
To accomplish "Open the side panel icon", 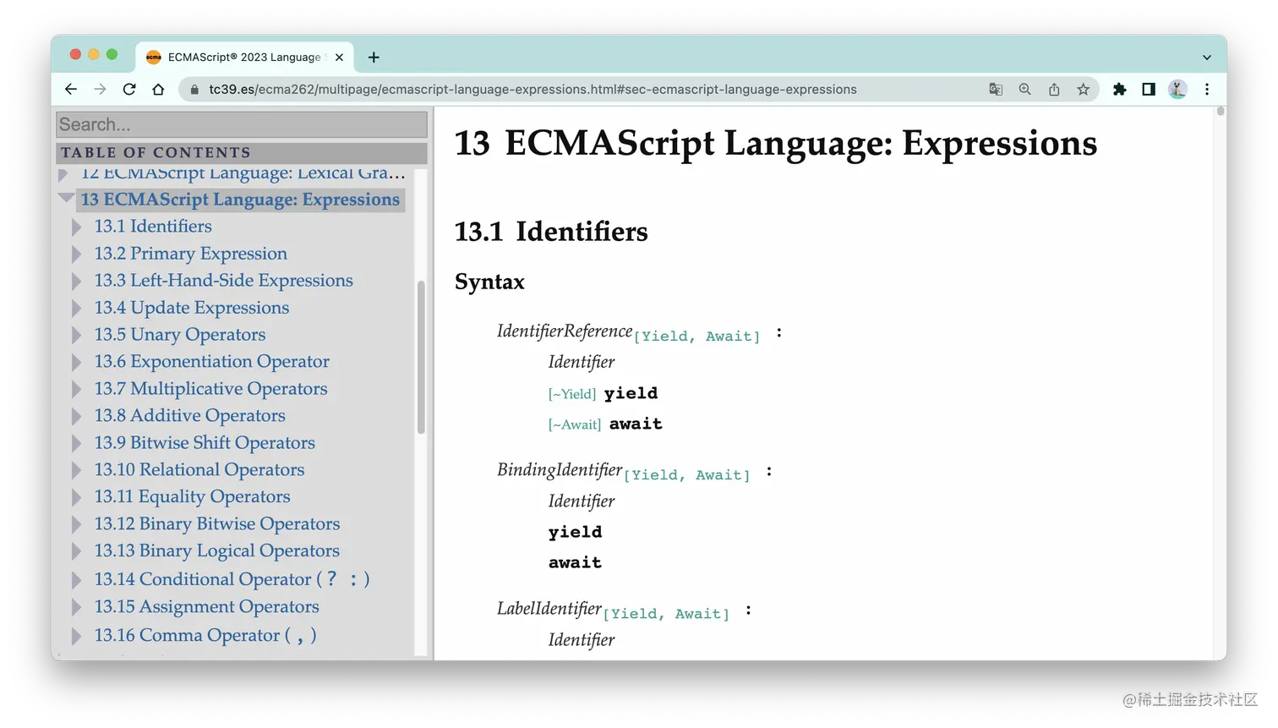I will (x=1149, y=89).
